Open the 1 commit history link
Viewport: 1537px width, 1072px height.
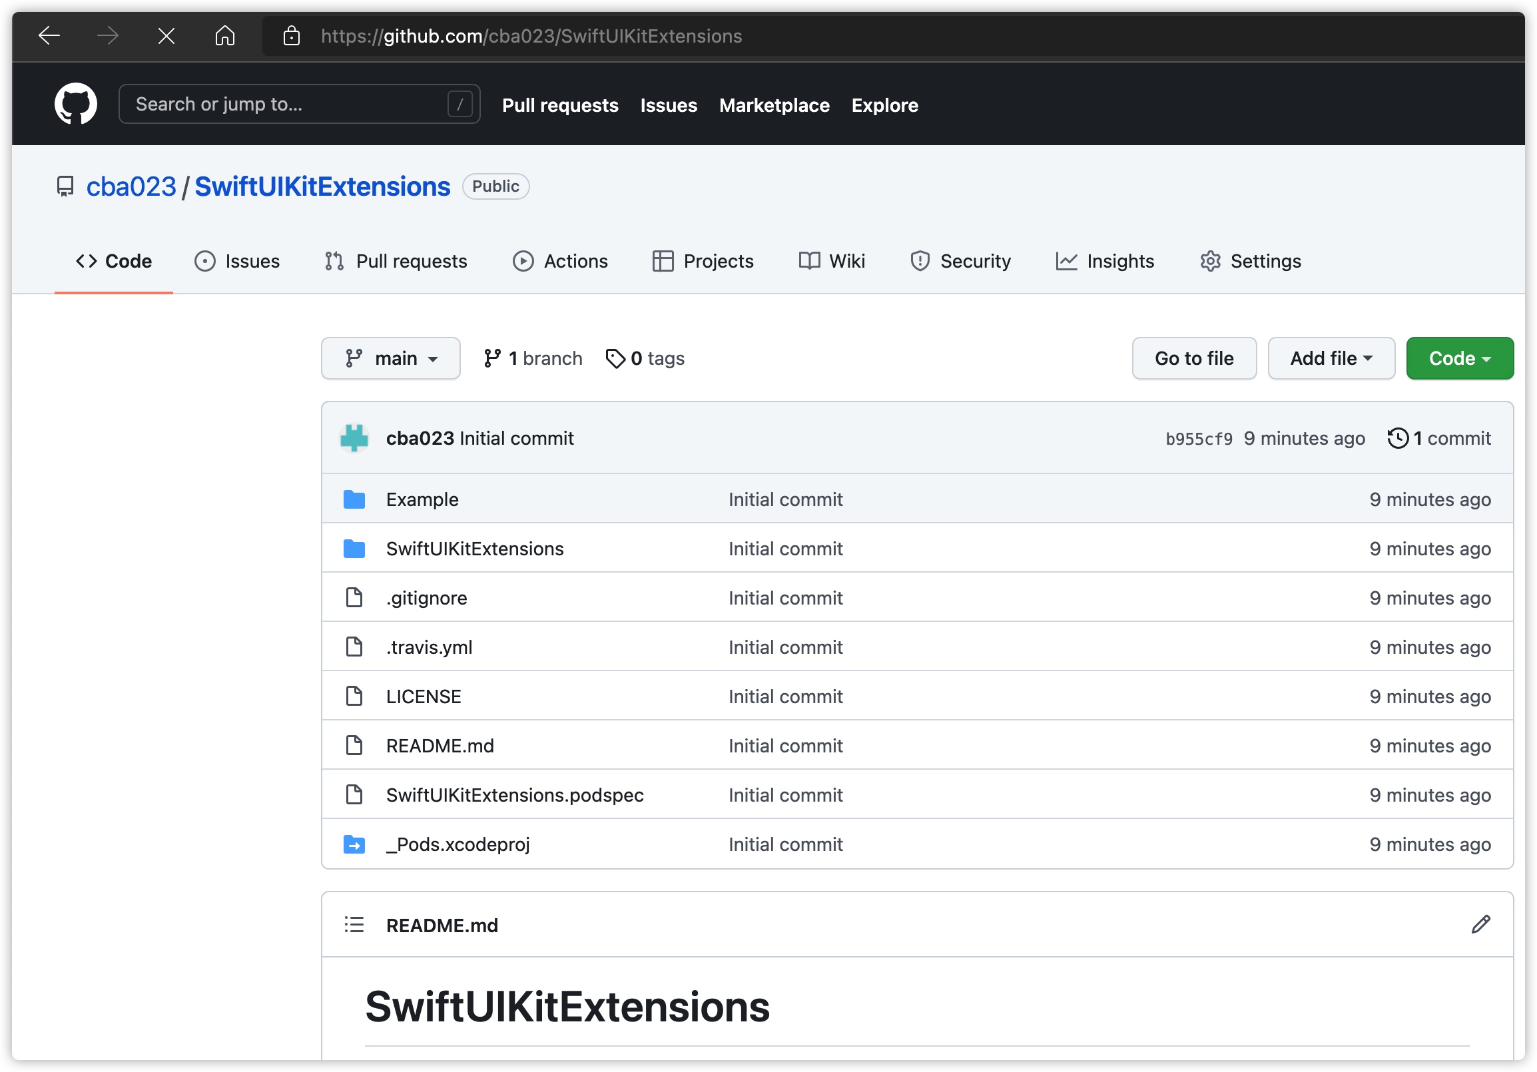[x=1439, y=438]
